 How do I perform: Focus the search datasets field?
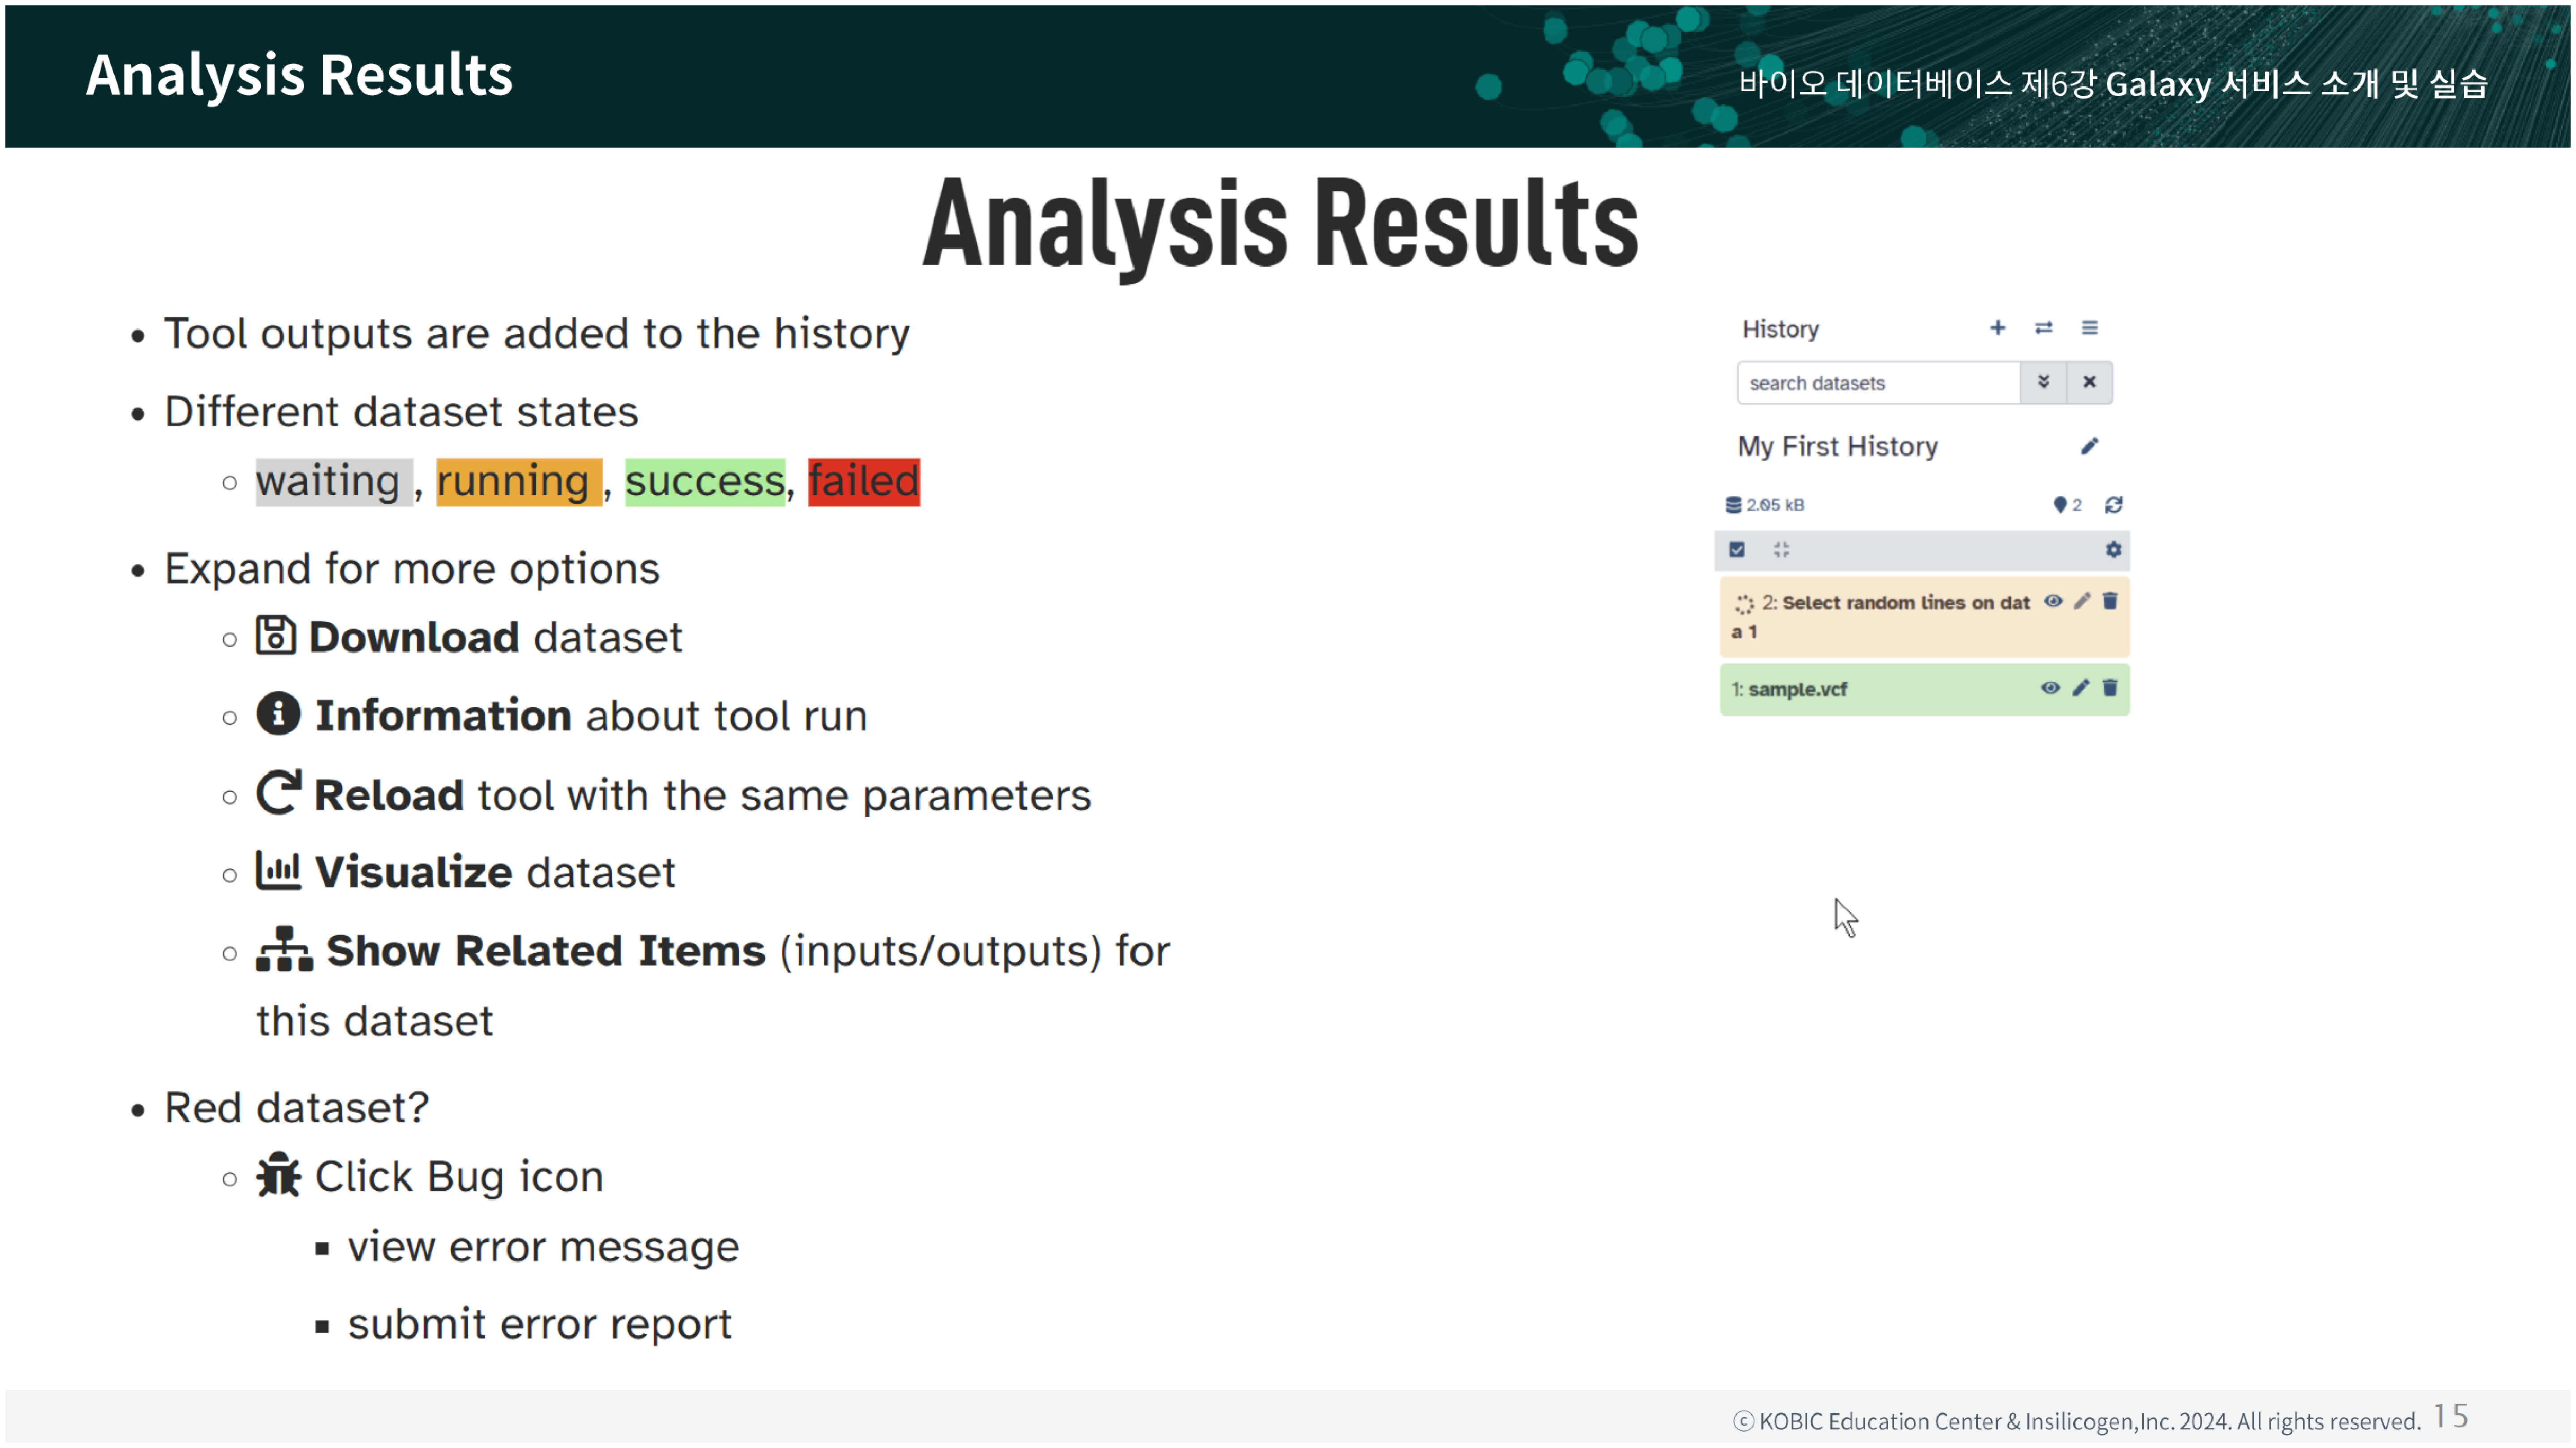(1878, 383)
